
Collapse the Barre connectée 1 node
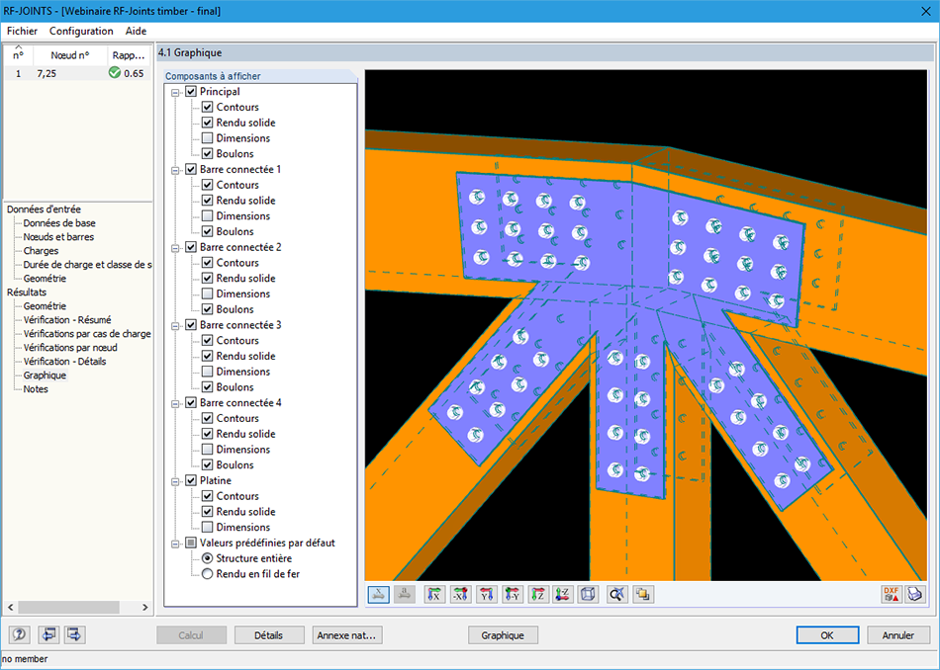175,170
